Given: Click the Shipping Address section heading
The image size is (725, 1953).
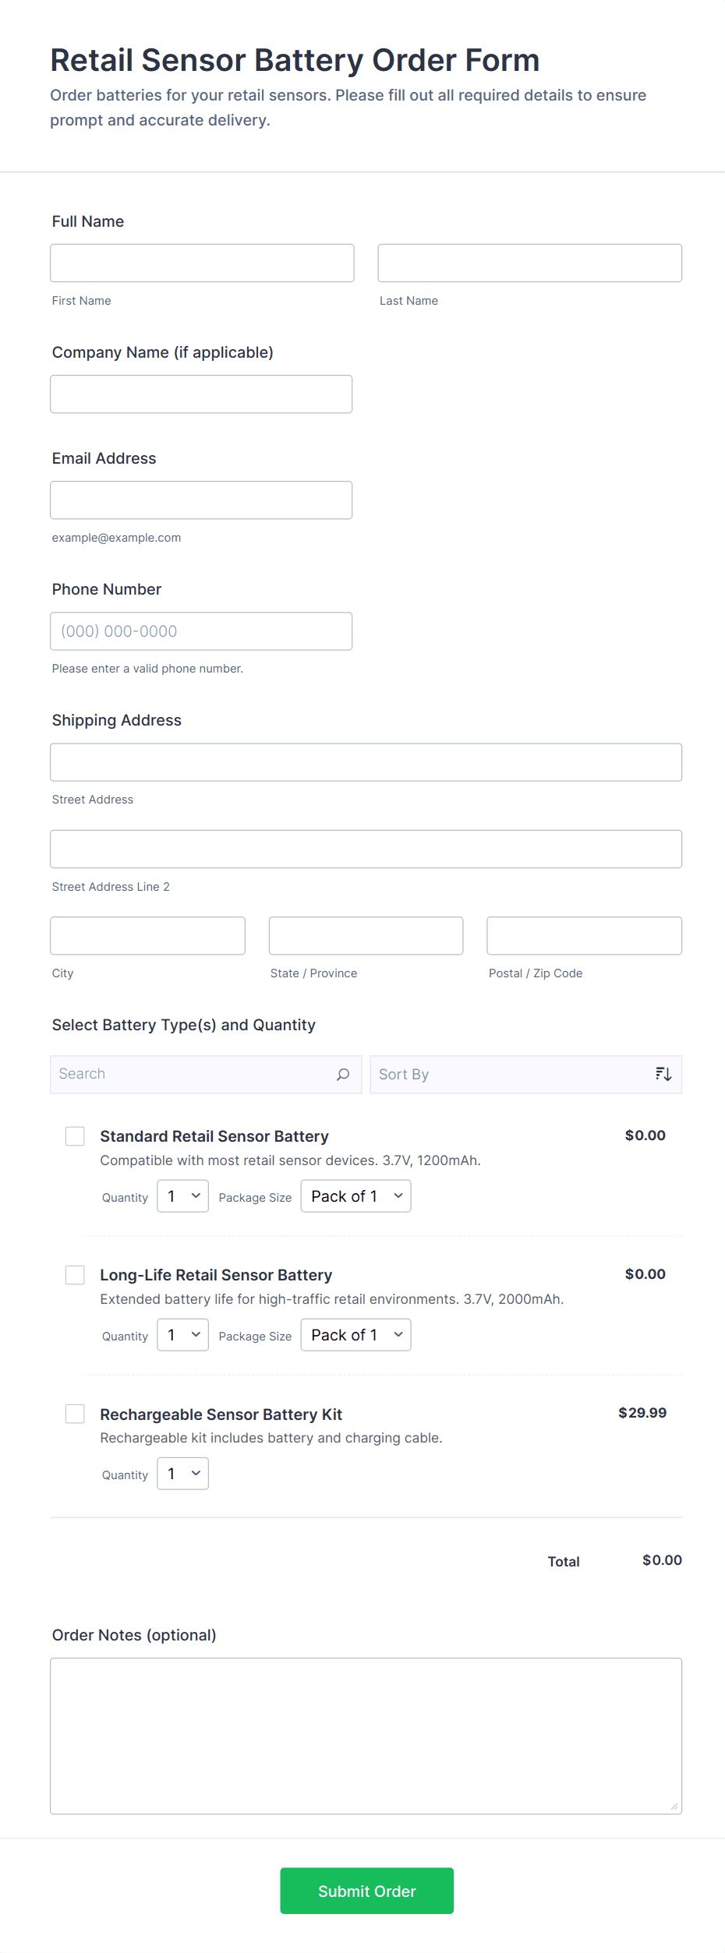Looking at the screenshot, I should [116, 719].
